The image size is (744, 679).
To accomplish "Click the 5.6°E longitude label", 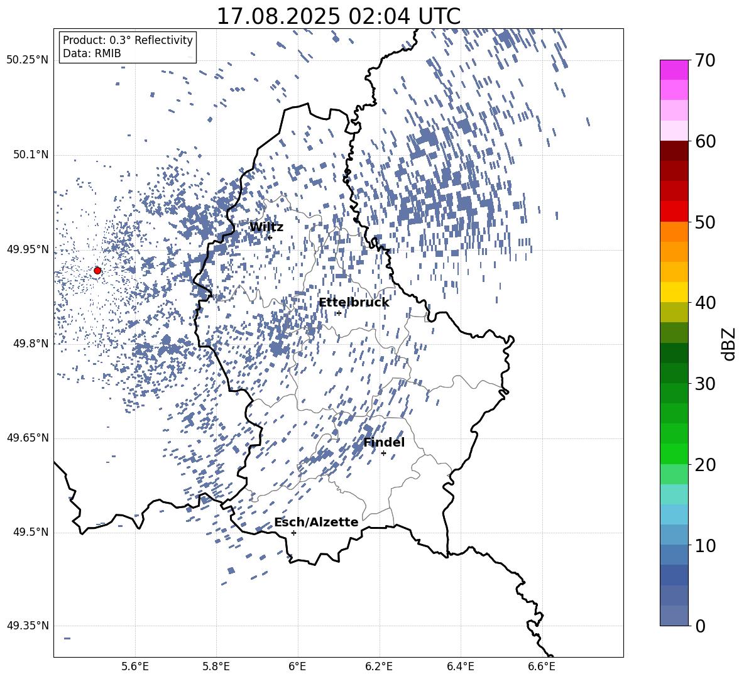I will [135, 666].
